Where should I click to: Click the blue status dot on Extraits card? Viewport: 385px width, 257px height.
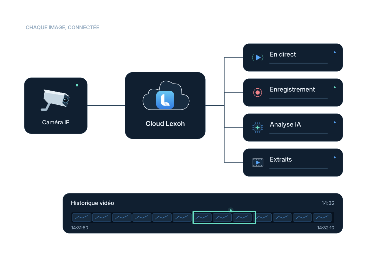coord(335,157)
